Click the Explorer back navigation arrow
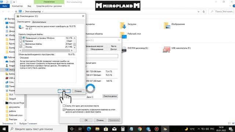The height and width of the screenshot is (132, 235). coord(3,11)
